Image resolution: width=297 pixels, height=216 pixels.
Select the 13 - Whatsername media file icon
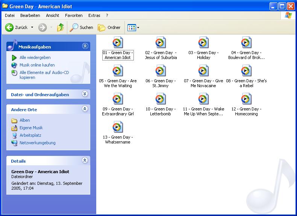tap(118, 127)
